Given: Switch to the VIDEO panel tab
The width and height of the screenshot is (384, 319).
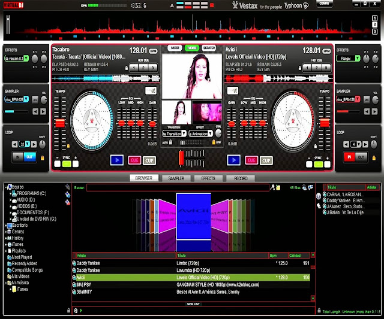Looking at the screenshot, I should tap(192, 48).
